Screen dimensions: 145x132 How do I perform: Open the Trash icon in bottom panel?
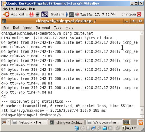[141, 122]
